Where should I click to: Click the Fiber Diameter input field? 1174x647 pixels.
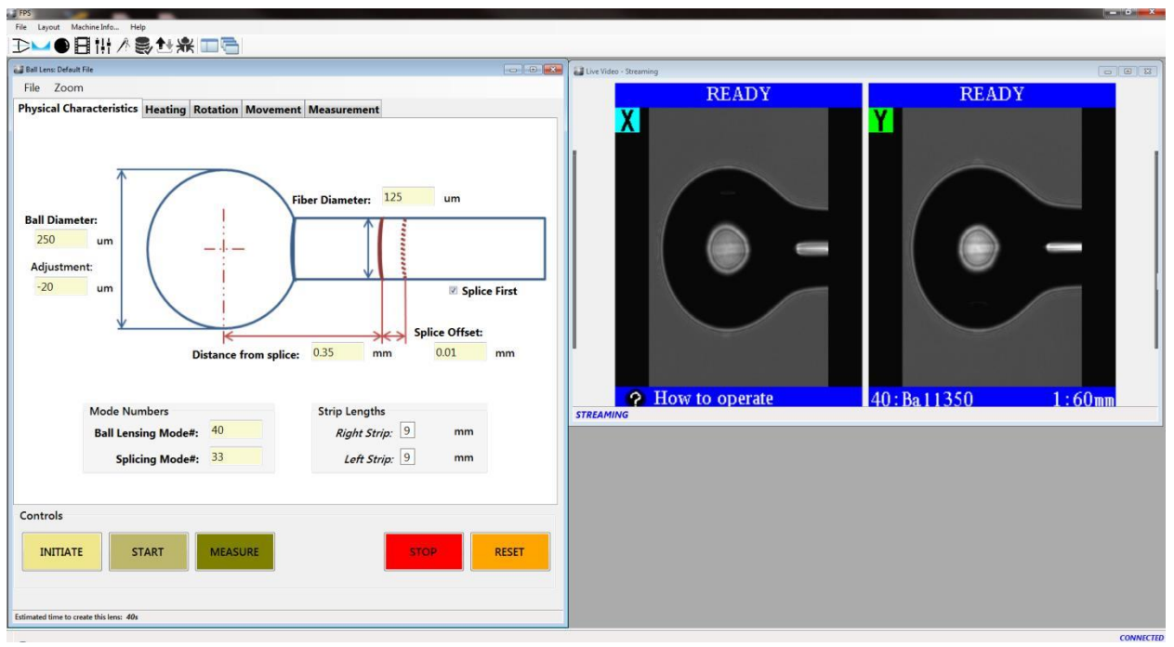pos(407,197)
